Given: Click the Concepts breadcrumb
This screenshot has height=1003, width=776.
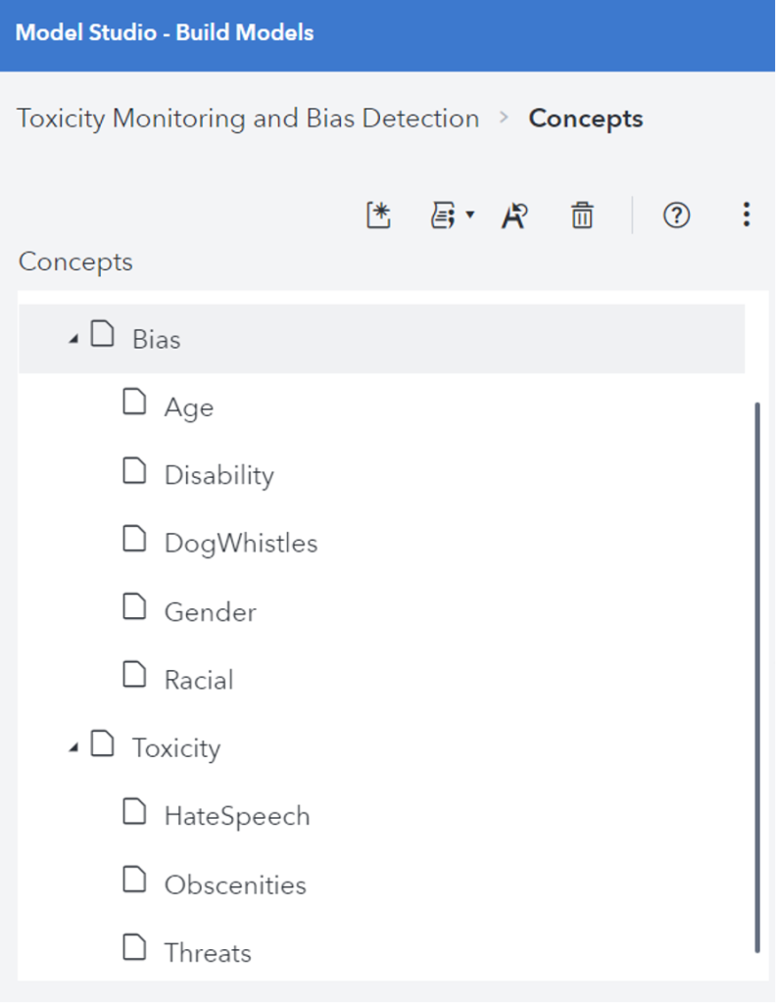Looking at the screenshot, I should pos(586,119).
